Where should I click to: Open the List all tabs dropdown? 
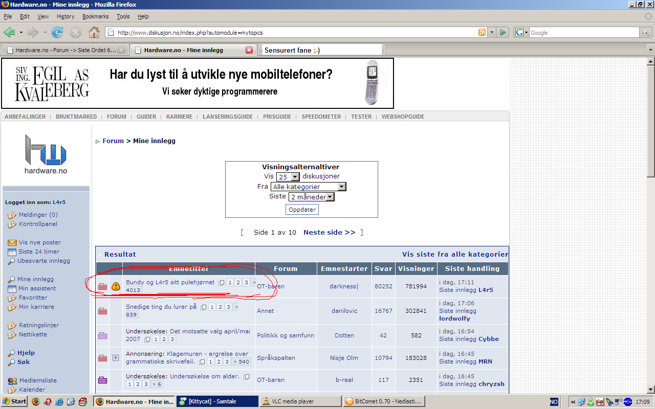click(x=650, y=50)
